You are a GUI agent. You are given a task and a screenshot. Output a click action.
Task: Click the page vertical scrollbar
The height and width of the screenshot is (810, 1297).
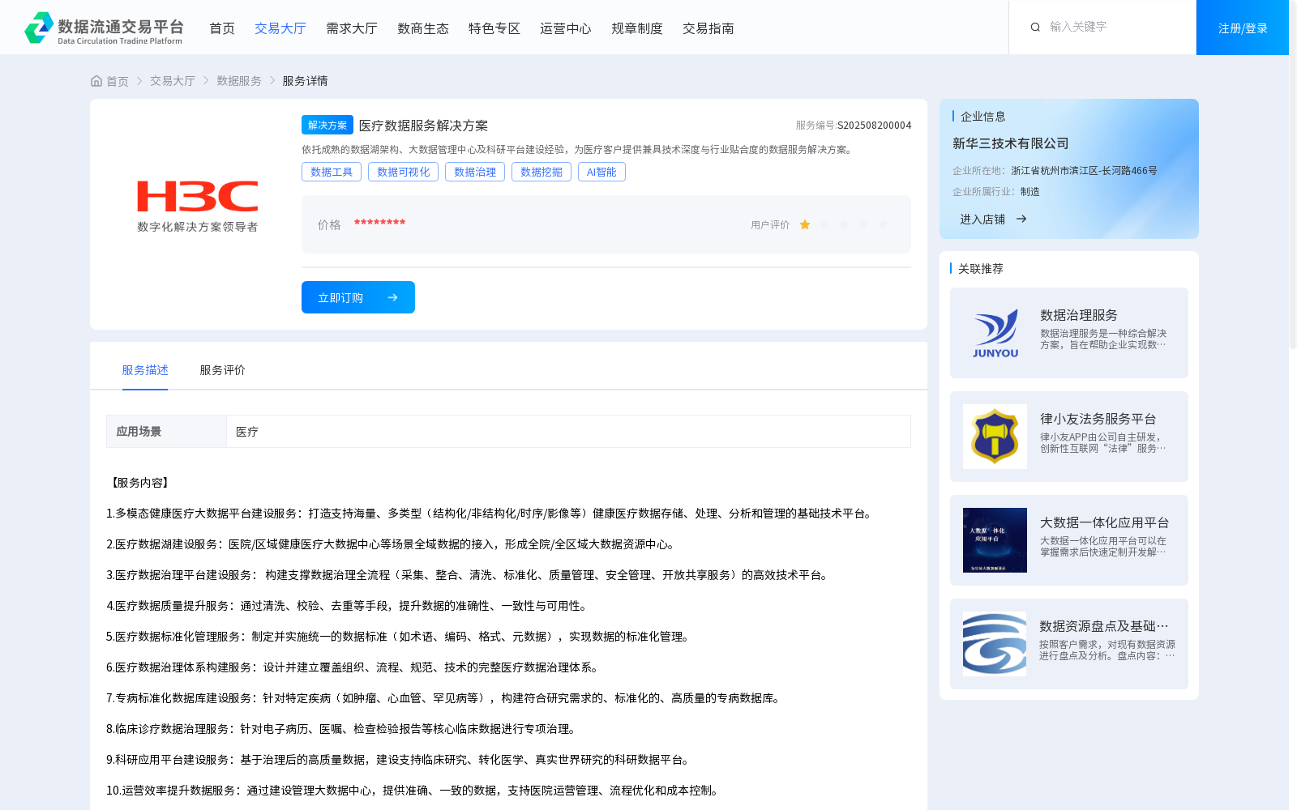[x=1293, y=174]
